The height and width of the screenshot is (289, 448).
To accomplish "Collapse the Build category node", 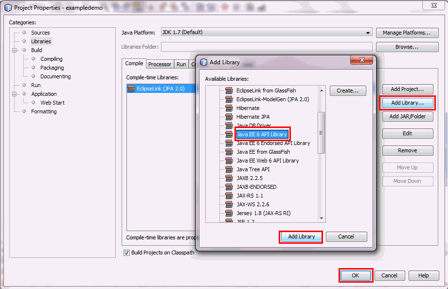I will point(14,50).
